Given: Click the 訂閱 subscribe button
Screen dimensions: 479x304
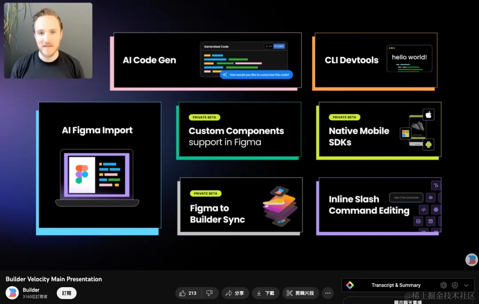Looking at the screenshot, I should (x=66, y=293).
